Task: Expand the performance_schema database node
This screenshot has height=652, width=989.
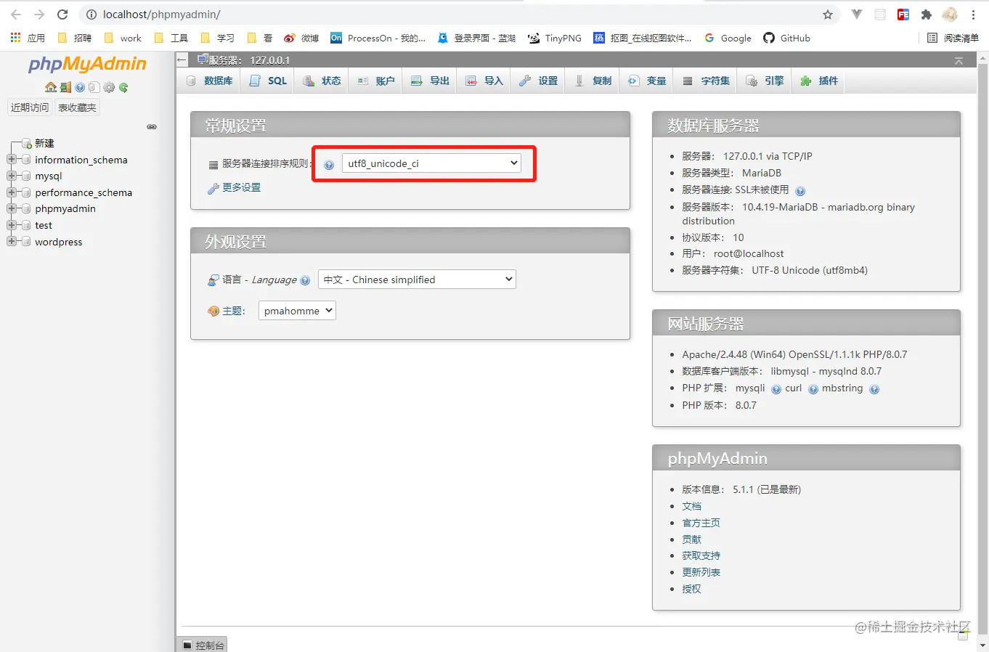Action: (12, 192)
